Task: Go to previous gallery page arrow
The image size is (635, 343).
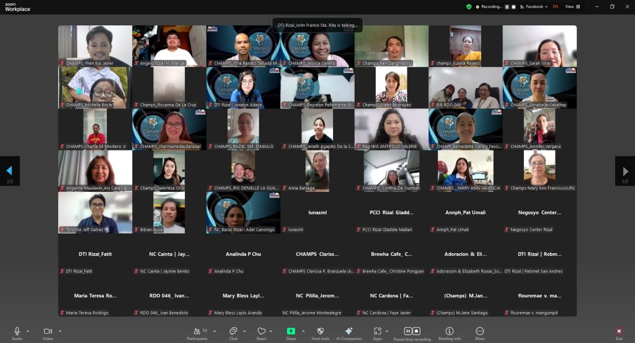Action: tap(9, 171)
